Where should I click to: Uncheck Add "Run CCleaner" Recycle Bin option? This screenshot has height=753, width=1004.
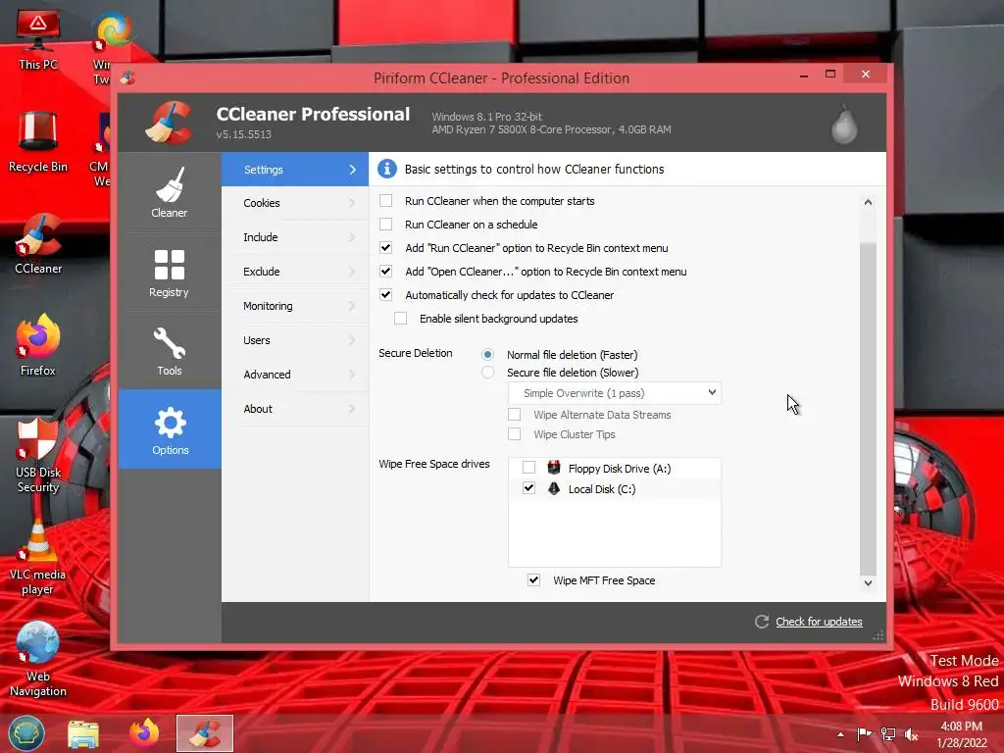[x=385, y=248]
